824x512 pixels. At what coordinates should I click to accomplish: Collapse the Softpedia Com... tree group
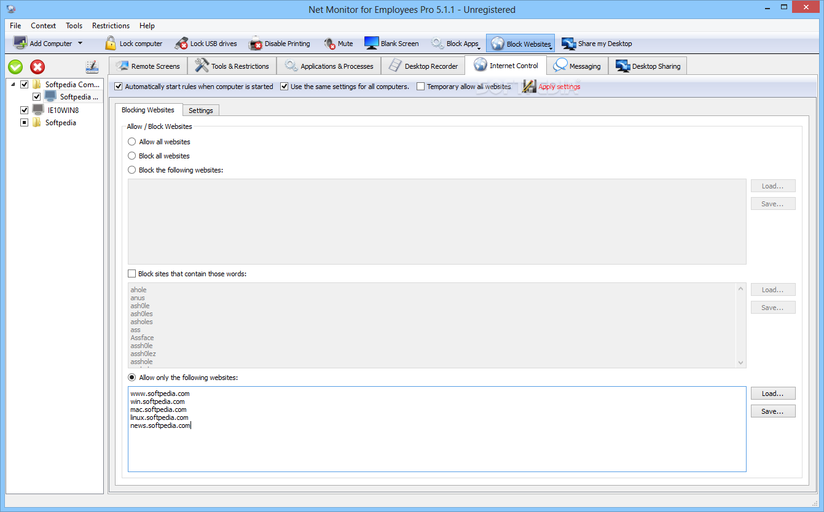click(x=14, y=84)
